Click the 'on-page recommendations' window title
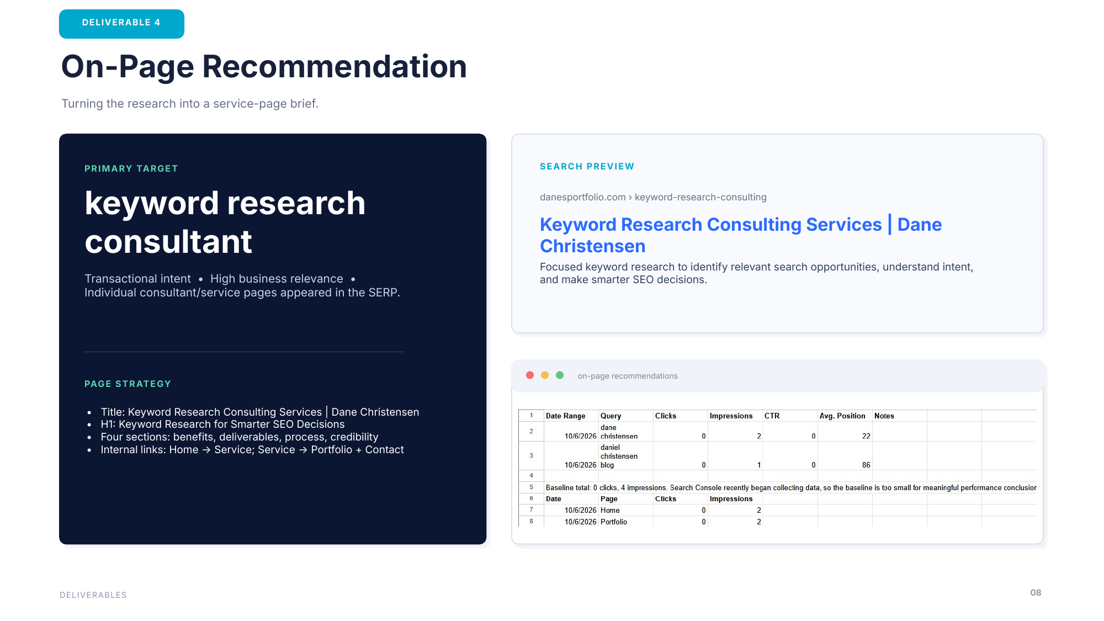Viewport: 1104px width, 621px height. tap(628, 376)
